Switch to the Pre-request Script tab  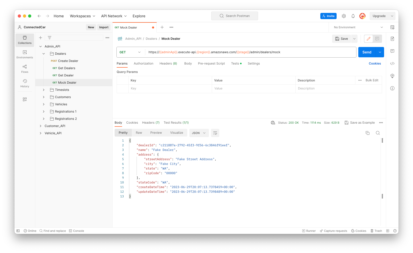(211, 64)
